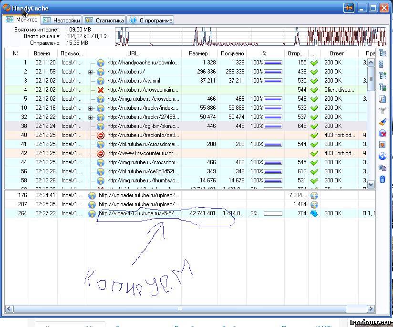
Task: Click blue status icon of row 264
Action: tap(314, 213)
